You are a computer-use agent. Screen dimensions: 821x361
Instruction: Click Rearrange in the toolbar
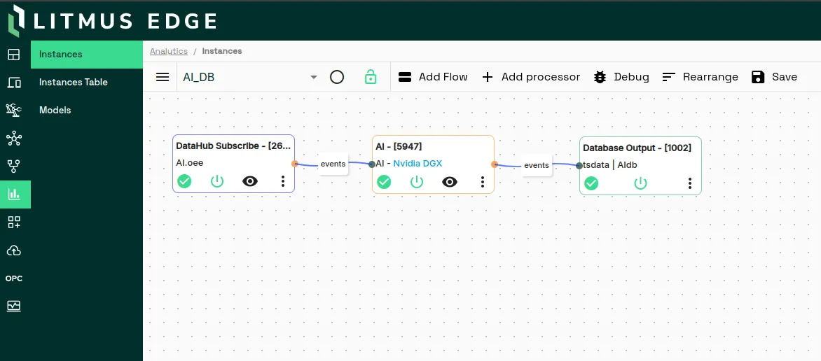click(700, 77)
